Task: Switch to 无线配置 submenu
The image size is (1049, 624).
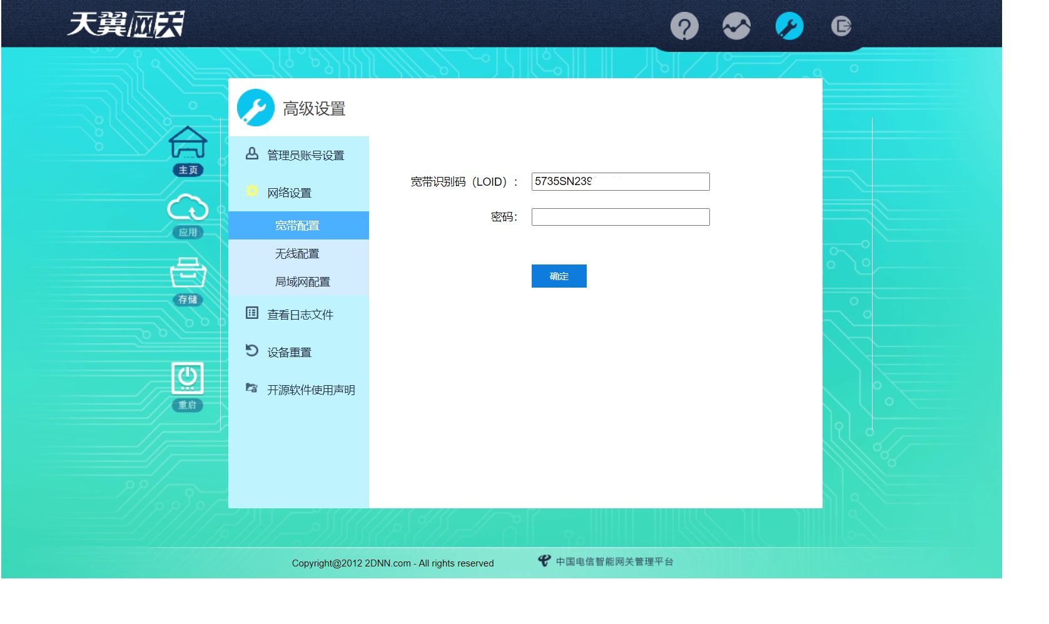Action: (297, 254)
